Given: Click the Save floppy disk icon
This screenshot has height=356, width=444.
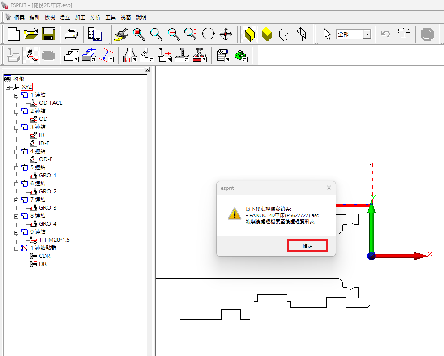Looking at the screenshot, I should point(48,34).
